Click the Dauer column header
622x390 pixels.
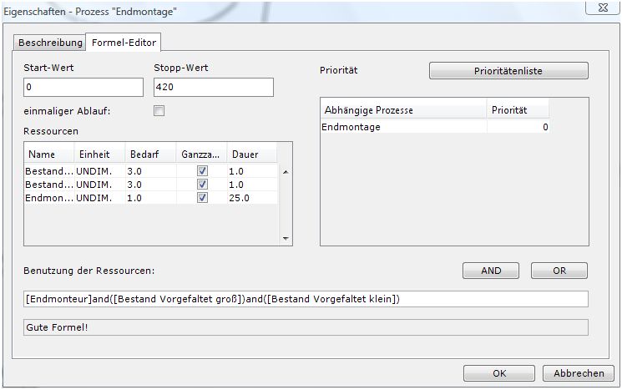pyautogui.click(x=244, y=154)
